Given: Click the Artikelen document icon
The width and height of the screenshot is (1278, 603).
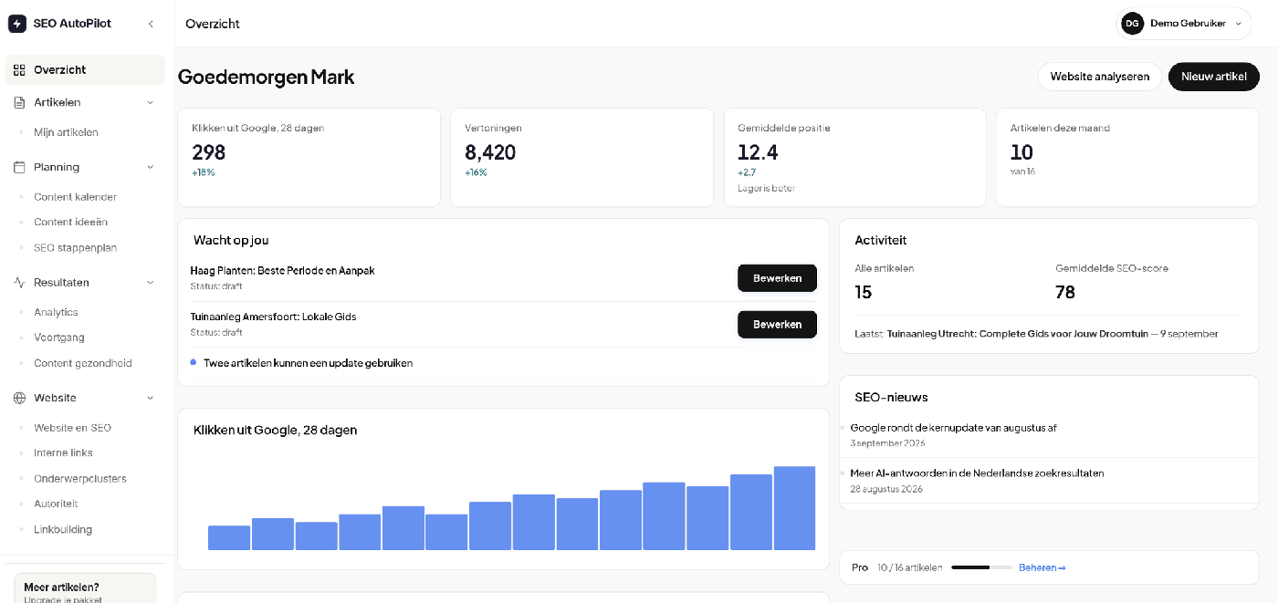Looking at the screenshot, I should pos(19,103).
